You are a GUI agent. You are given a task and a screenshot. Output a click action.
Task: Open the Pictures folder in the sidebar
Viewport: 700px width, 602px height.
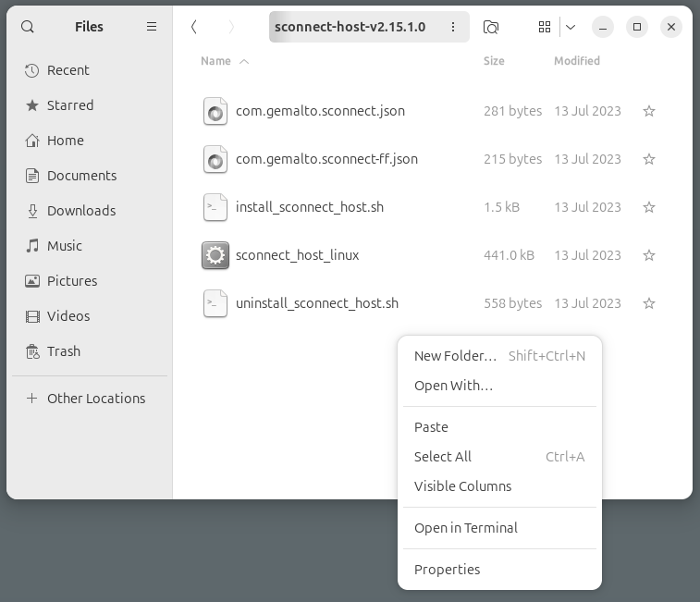90,281
